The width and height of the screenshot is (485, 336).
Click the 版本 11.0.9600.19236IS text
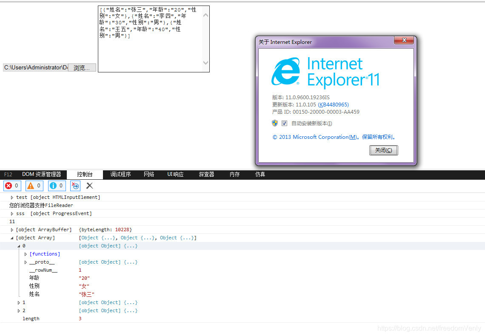[301, 98]
